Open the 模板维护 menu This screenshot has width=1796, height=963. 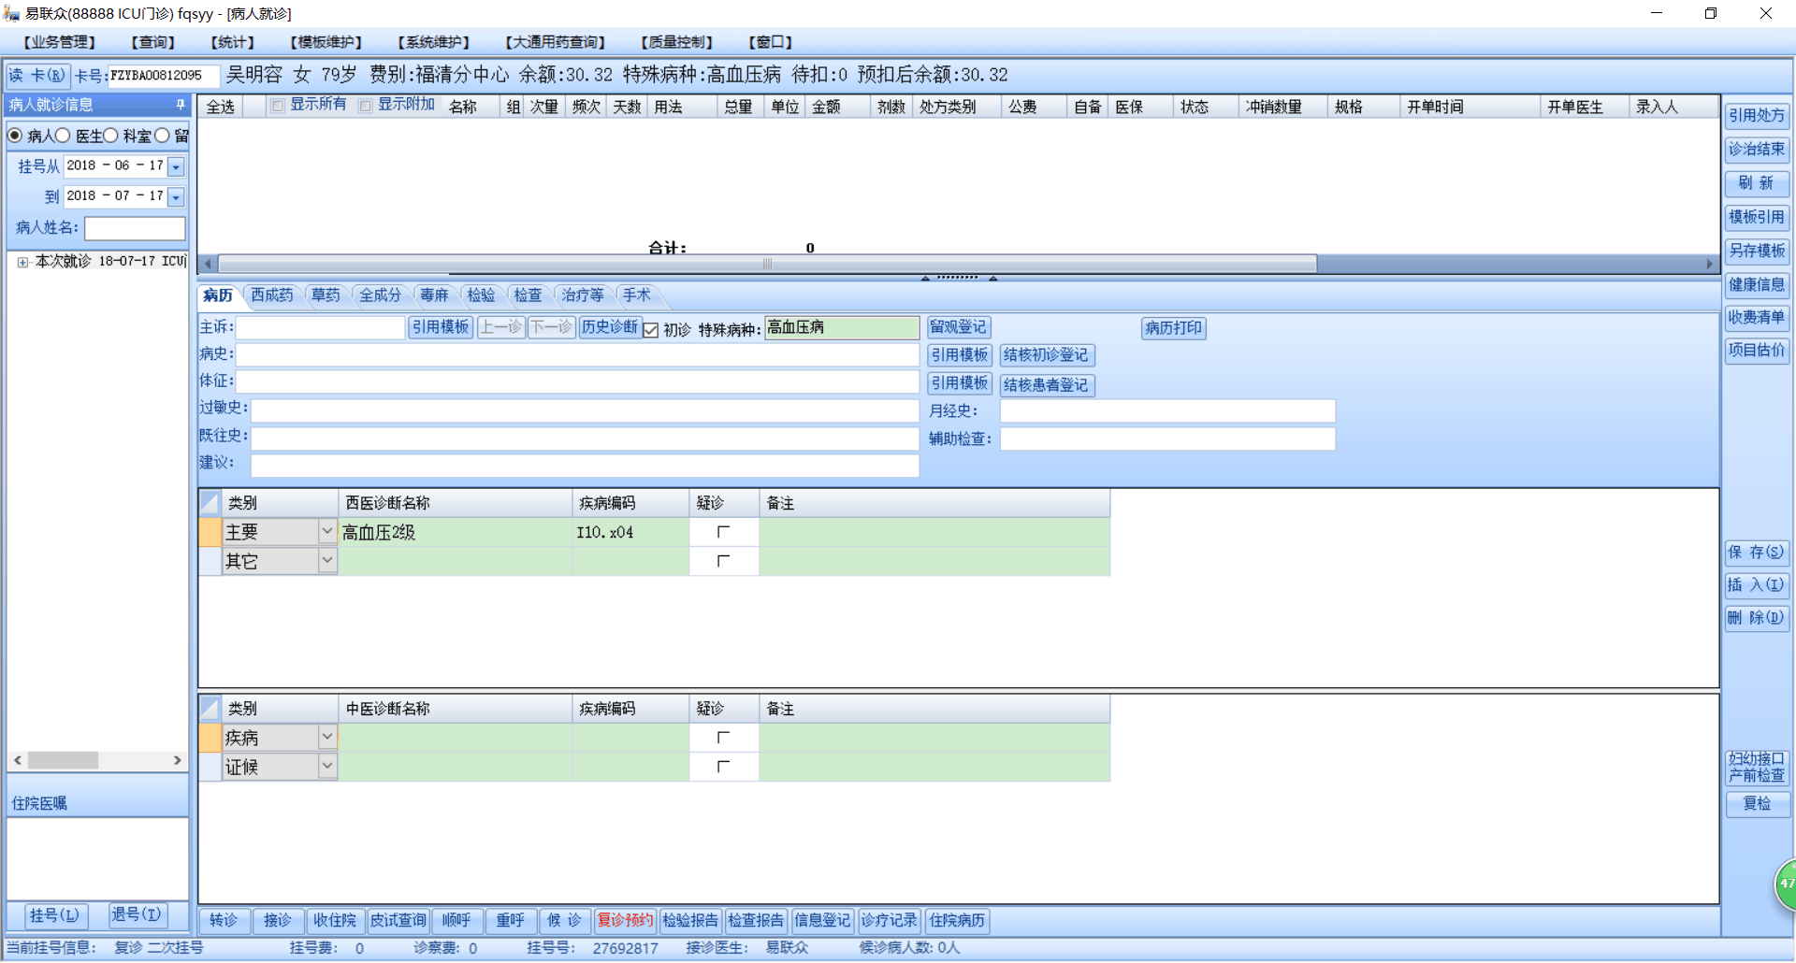click(x=326, y=42)
